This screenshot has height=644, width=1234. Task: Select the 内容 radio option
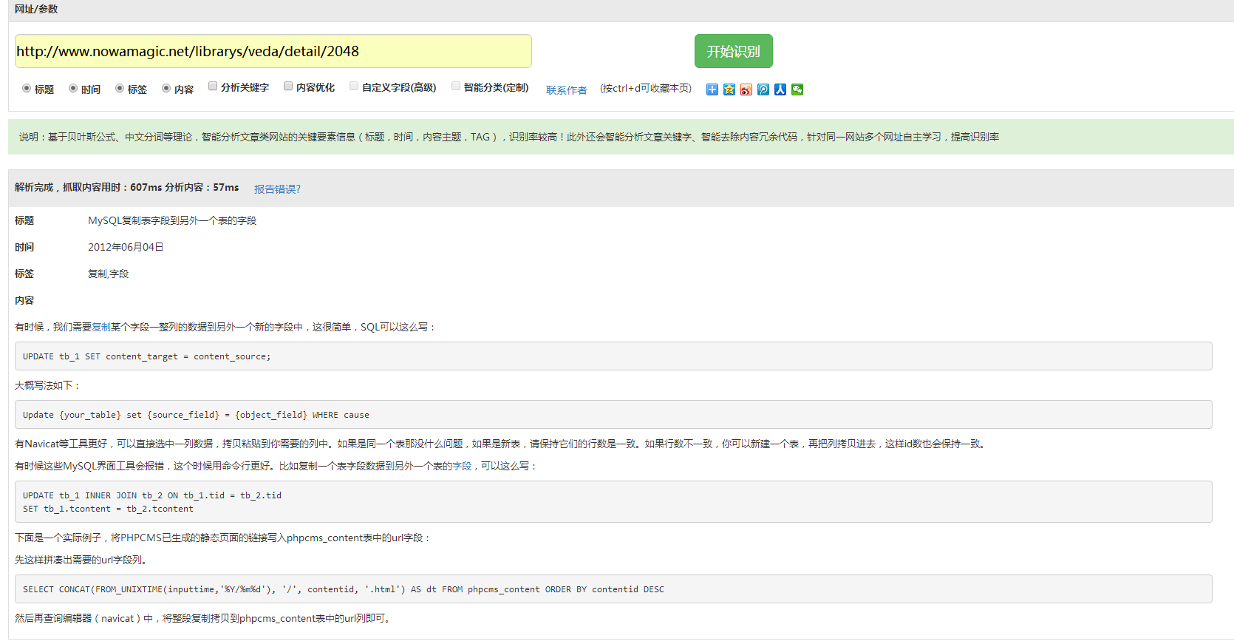[166, 88]
